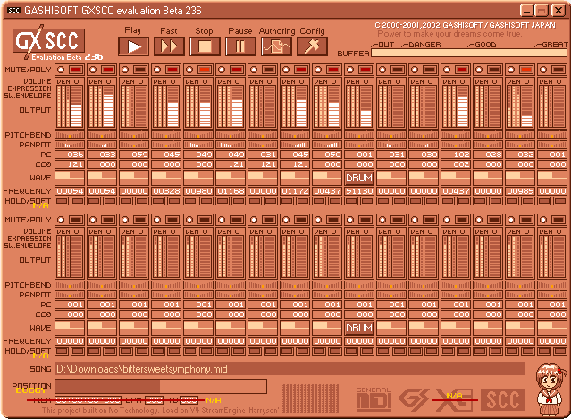571x419 pixels.
Task: Toggle the mute radio of the PC 036 channel
Action: (x=61, y=70)
